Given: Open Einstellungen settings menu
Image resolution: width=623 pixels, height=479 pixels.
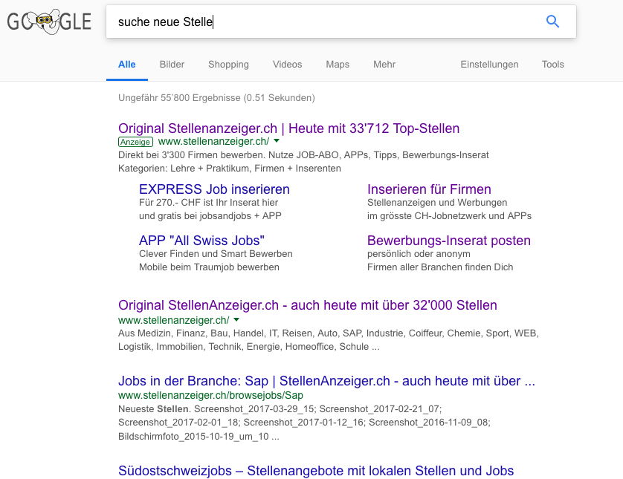Looking at the screenshot, I should 489,65.
